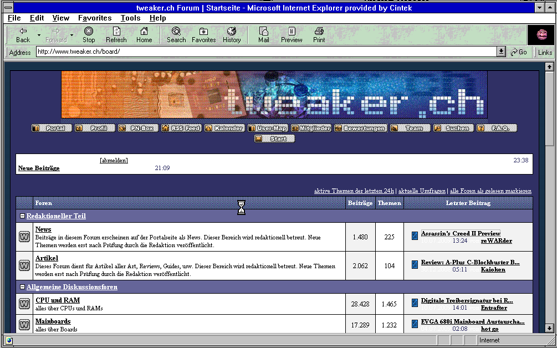Image resolution: width=557 pixels, height=348 pixels.
Task: Open the Favorites menu
Action: tap(94, 18)
